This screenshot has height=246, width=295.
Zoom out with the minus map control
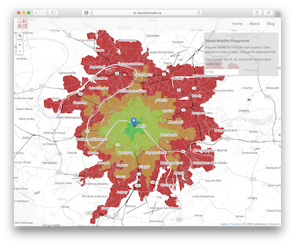[x=20, y=51]
